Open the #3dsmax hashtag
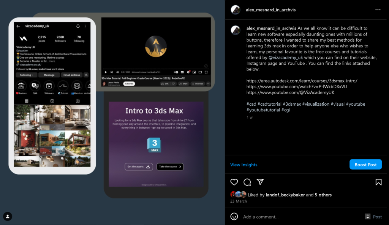Screen dimensions: 389x225 292,104
